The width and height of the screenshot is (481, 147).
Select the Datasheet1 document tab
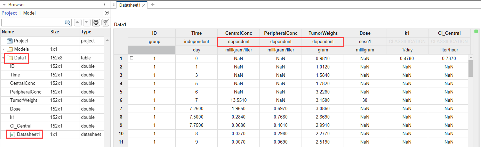click(x=129, y=5)
